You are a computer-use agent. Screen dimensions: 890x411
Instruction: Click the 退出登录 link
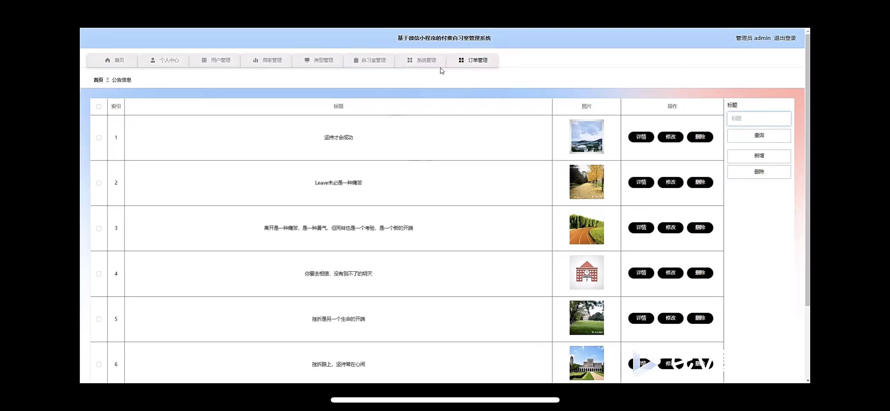[785, 38]
